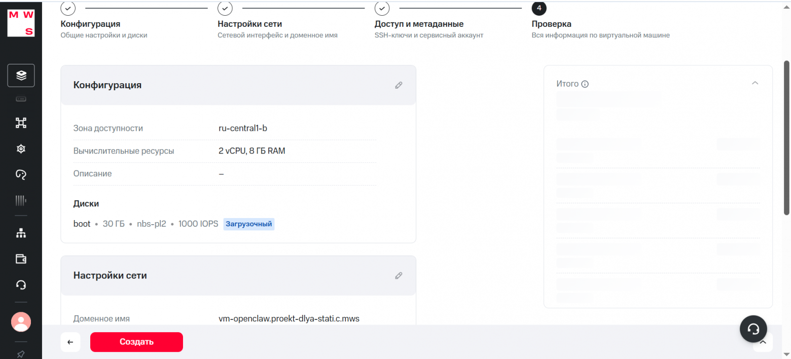Viewport: 791px width, 359px height.
Task: Open the MWS logo home icon
Action: [x=20, y=22]
